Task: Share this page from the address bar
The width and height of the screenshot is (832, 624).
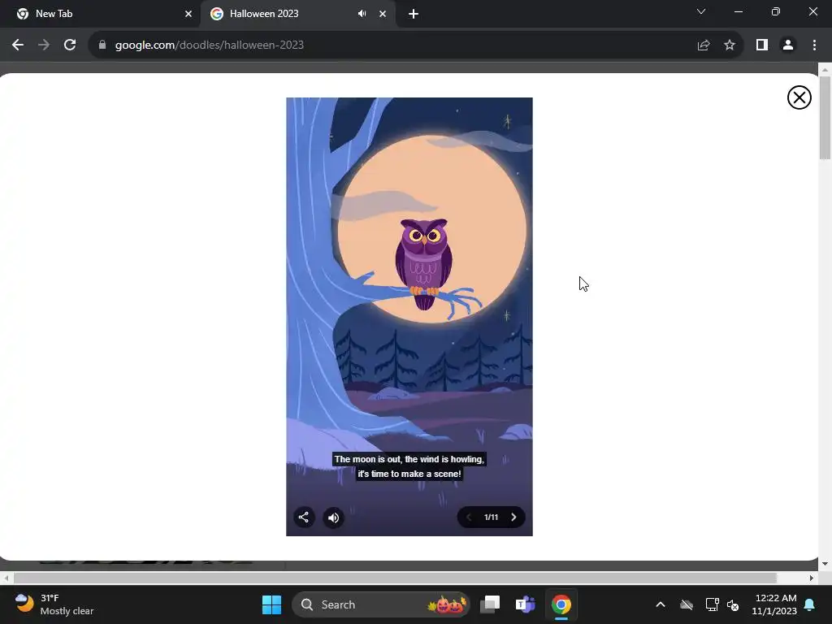Action: (704, 45)
